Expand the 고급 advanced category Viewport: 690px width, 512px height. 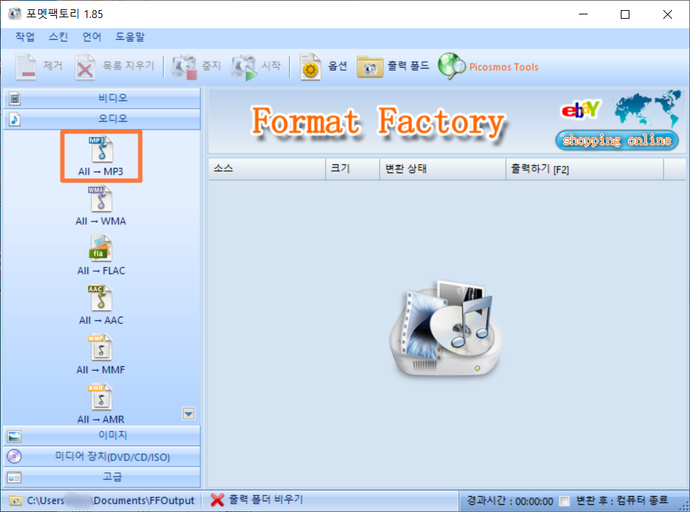click(x=102, y=477)
